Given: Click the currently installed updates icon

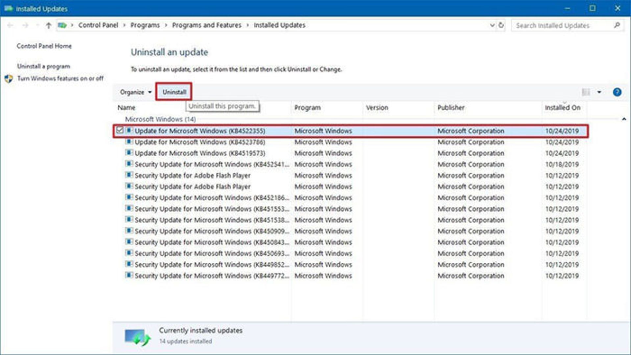Looking at the screenshot, I should [x=138, y=337].
